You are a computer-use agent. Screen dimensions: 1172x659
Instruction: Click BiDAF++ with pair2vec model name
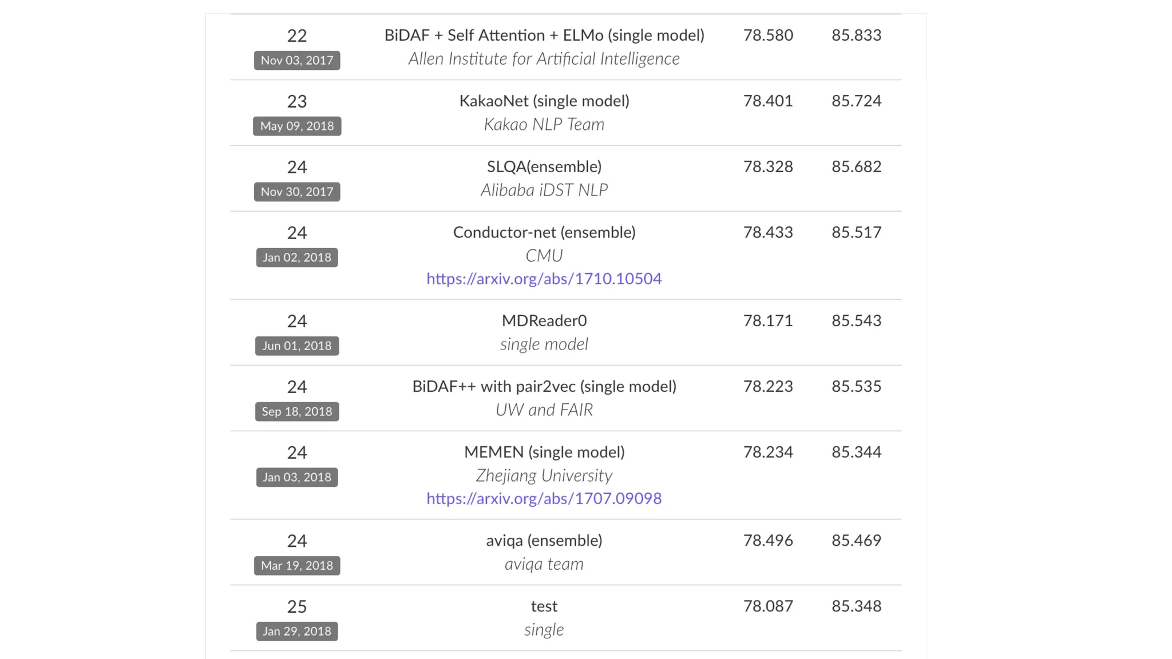544,387
